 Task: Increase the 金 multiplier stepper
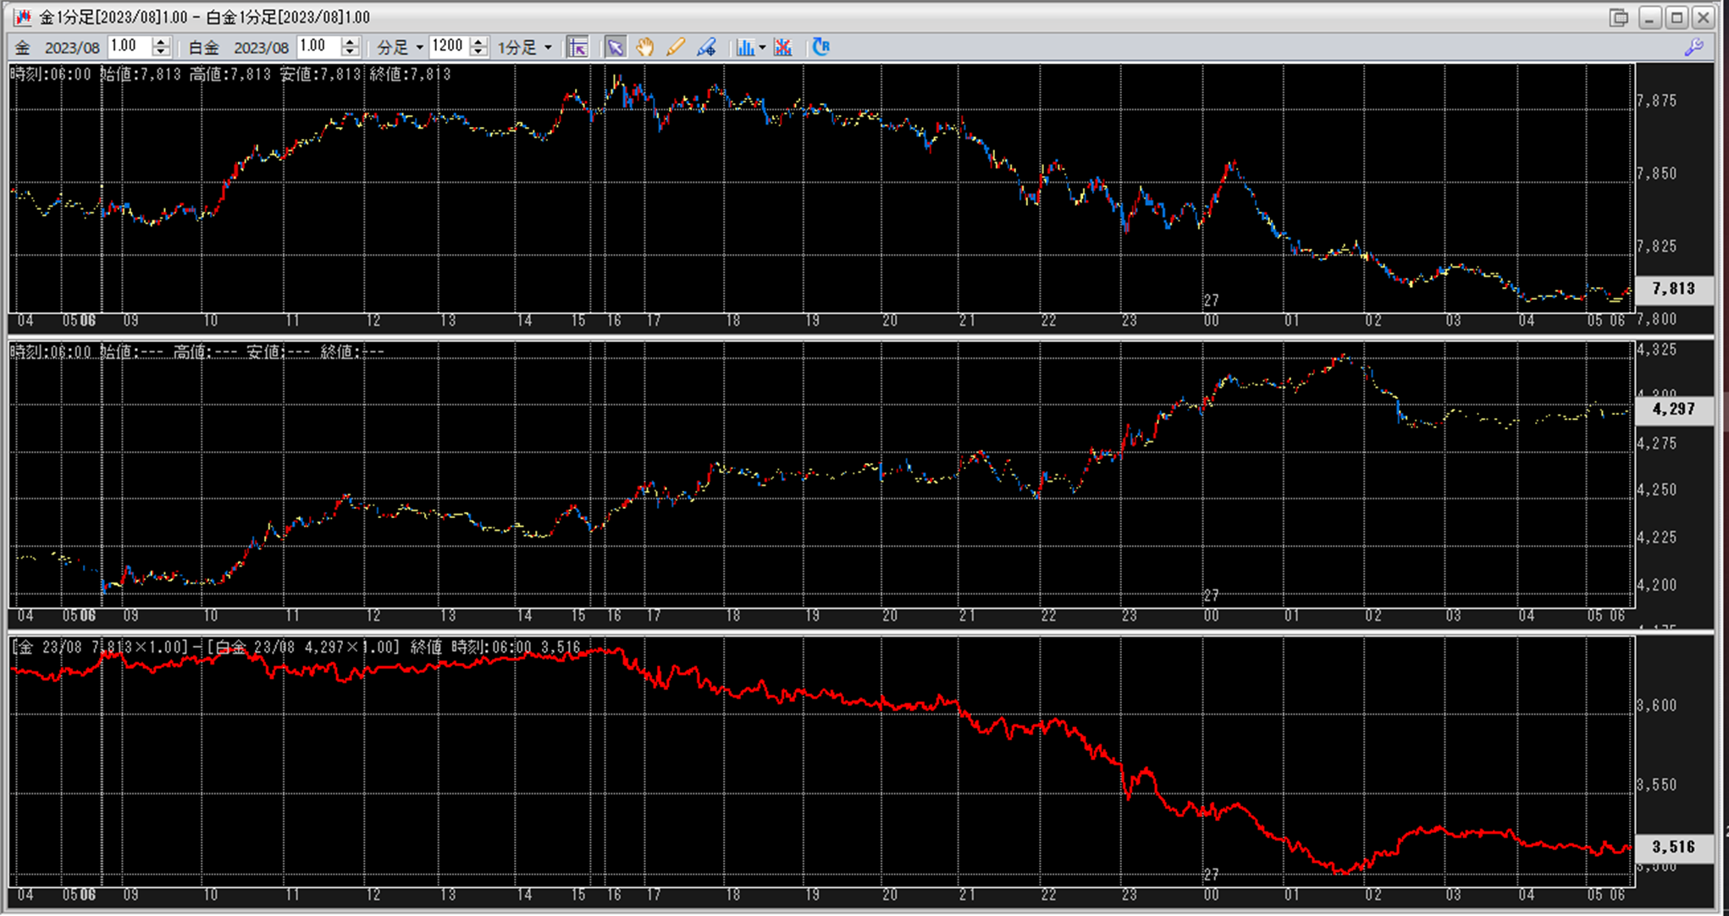(x=161, y=42)
